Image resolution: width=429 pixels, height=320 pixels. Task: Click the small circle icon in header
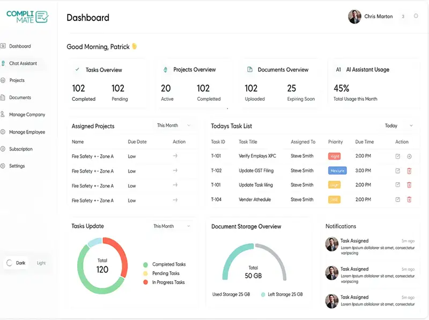(416, 16)
